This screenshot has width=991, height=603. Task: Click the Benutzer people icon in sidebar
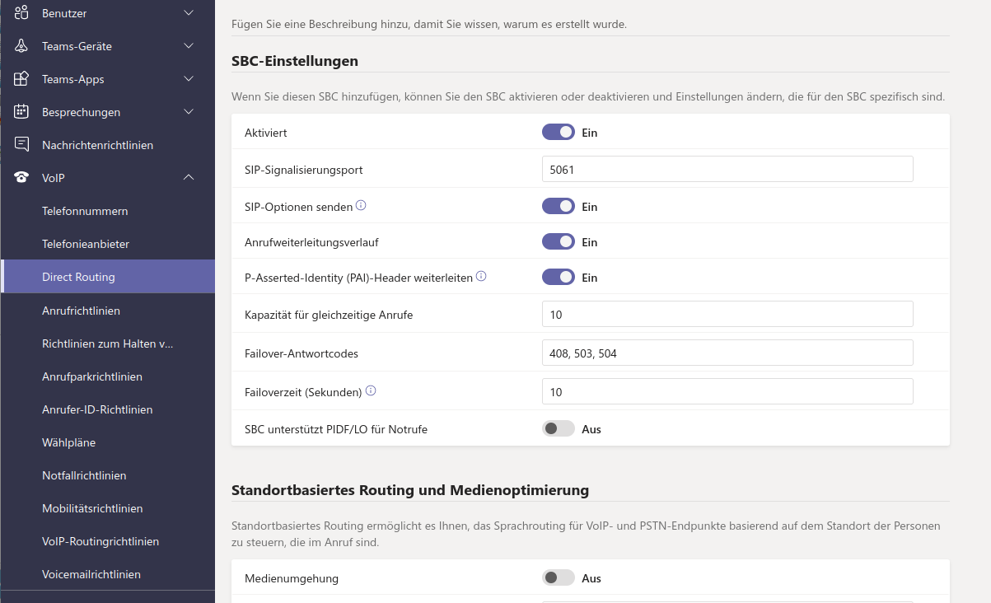pos(21,13)
